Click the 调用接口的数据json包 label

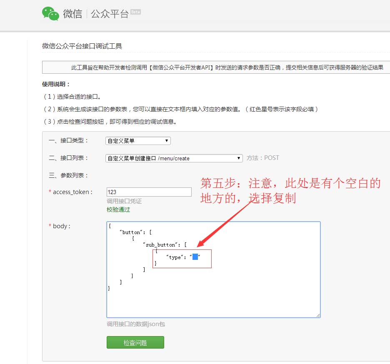click(136, 324)
